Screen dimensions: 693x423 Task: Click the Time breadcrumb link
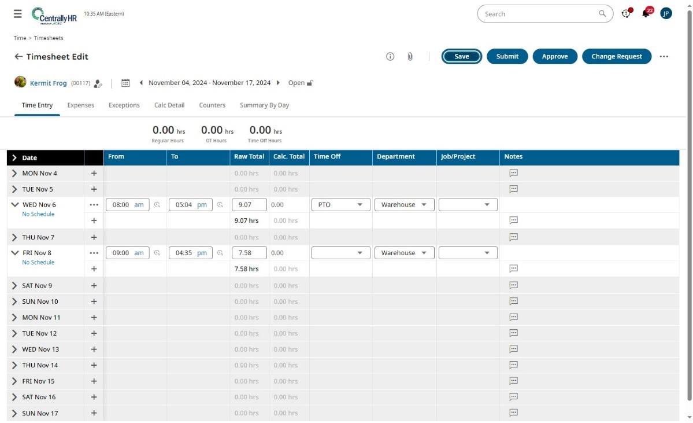[20, 38]
